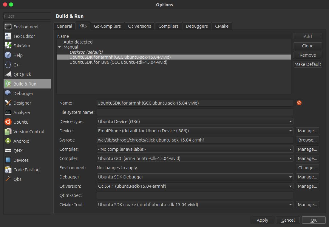Select the Kits tab
This screenshot has height=227, width=329.
tap(83, 26)
